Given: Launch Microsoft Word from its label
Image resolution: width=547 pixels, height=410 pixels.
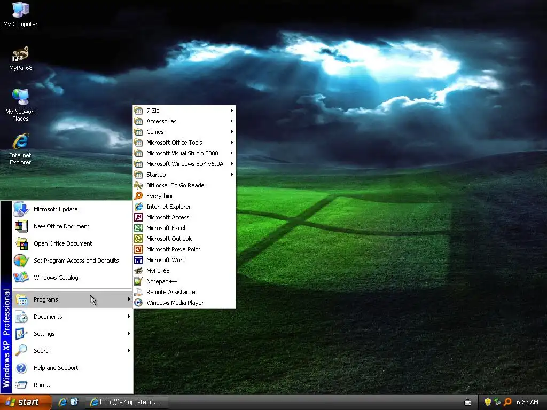Looking at the screenshot, I should pos(166,260).
